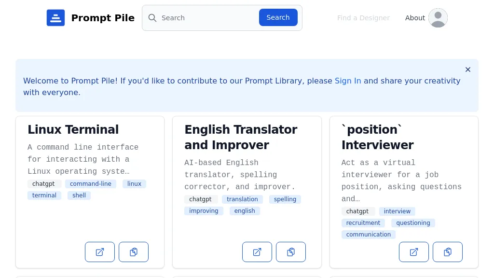Focus the Search input field
This screenshot has height=278, width=494.
coord(207,18)
